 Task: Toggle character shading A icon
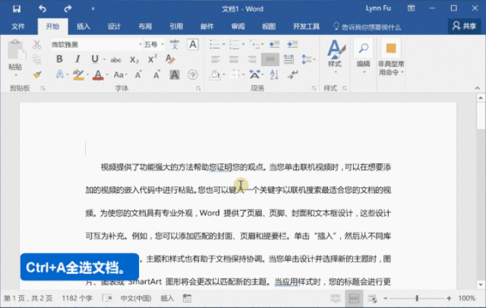coord(175,74)
